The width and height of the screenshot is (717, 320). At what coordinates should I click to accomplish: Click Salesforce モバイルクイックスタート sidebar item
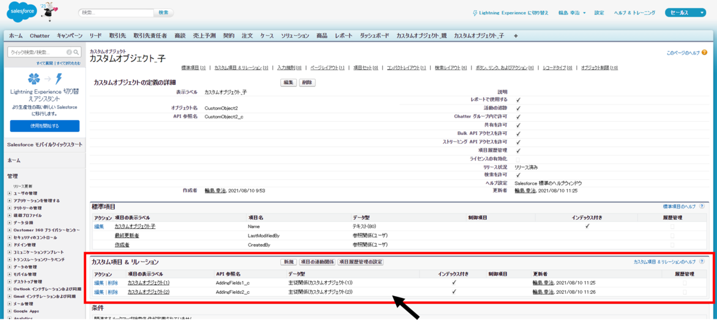coord(45,145)
